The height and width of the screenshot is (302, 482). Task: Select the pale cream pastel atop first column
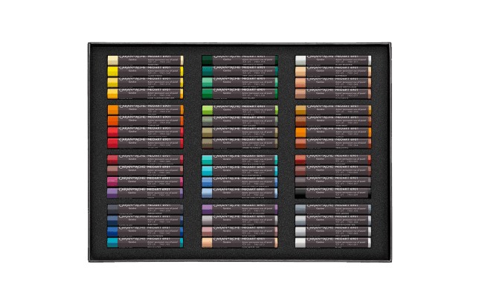145,60
